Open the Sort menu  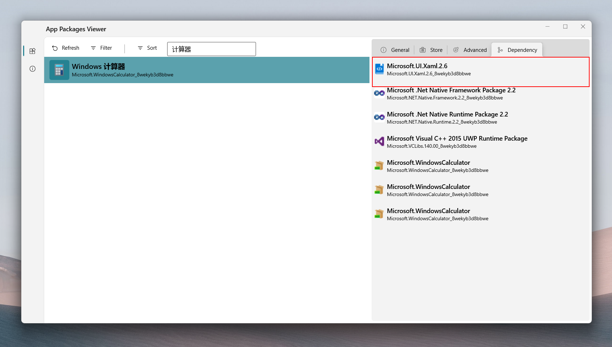tap(147, 48)
